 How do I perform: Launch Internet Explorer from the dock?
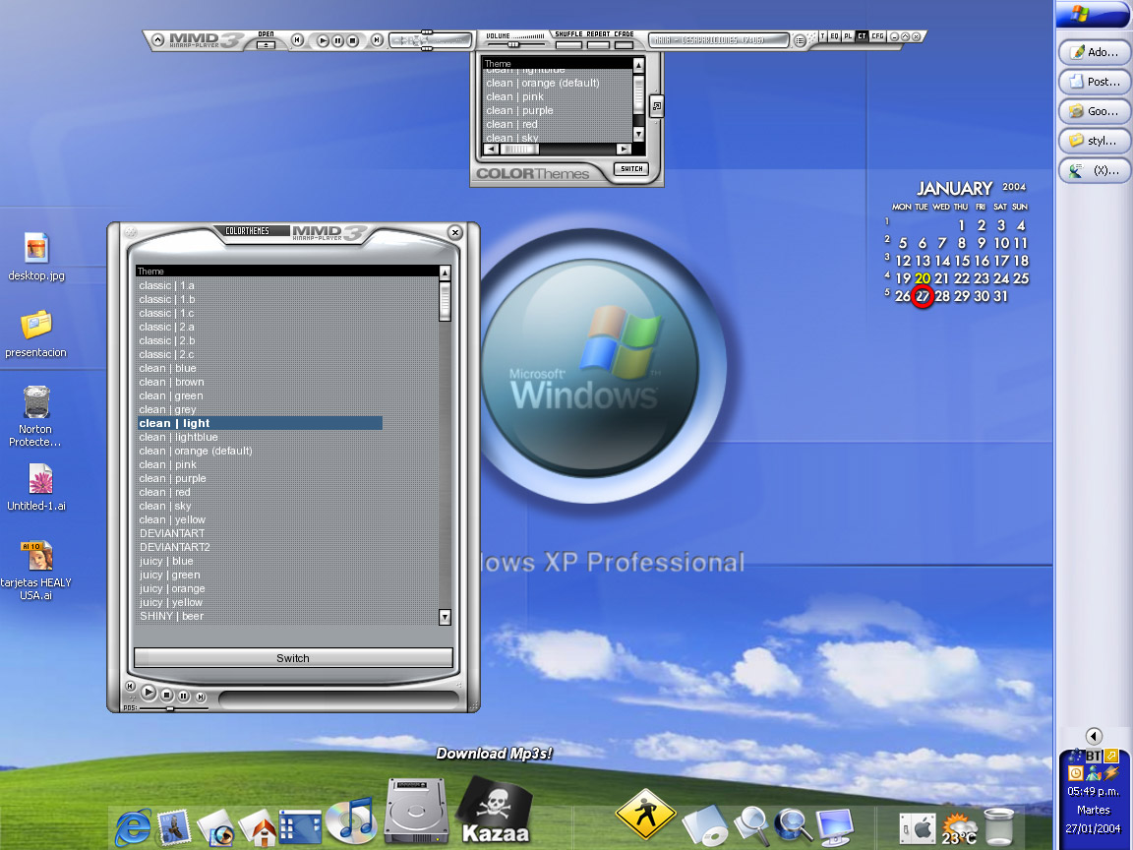[x=133, y=826]
